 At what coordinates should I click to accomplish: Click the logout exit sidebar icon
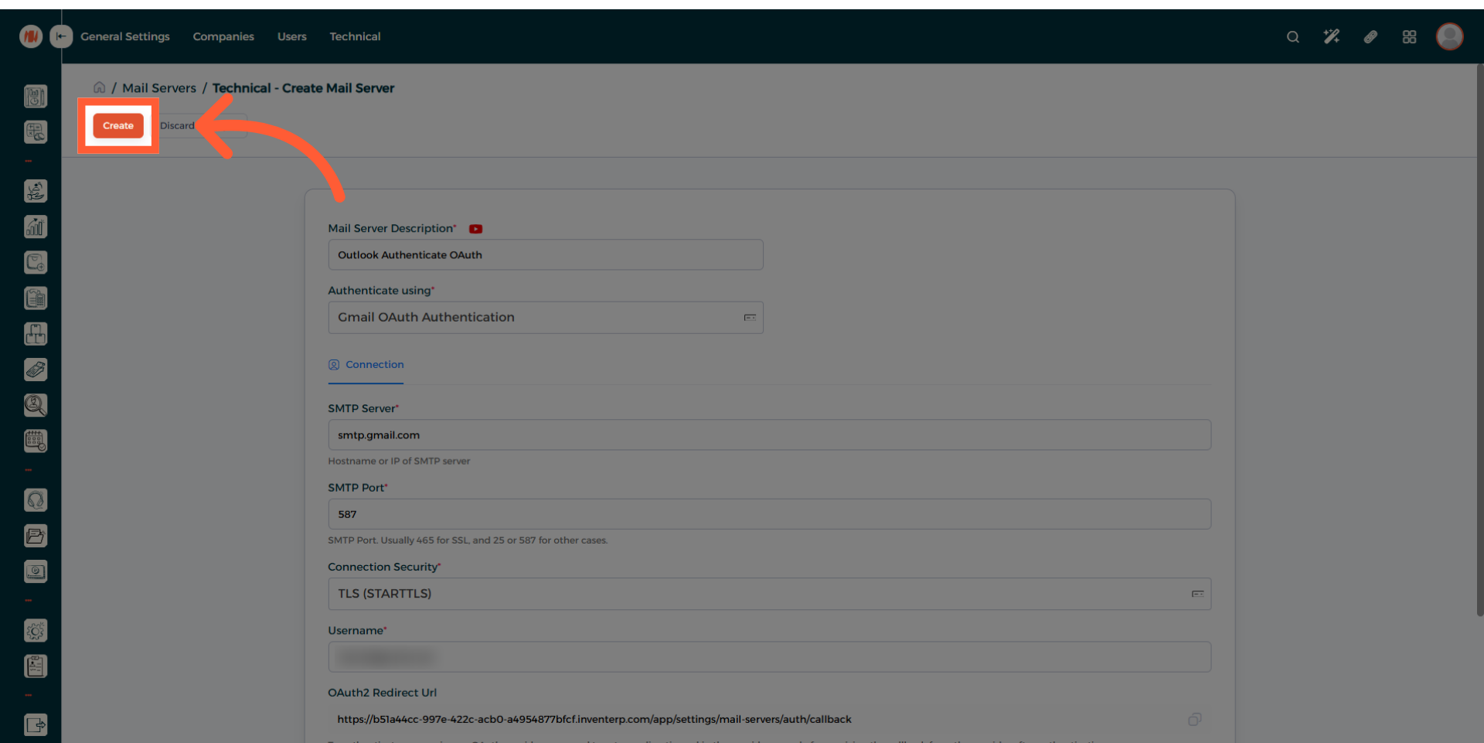tap(36, 725)
